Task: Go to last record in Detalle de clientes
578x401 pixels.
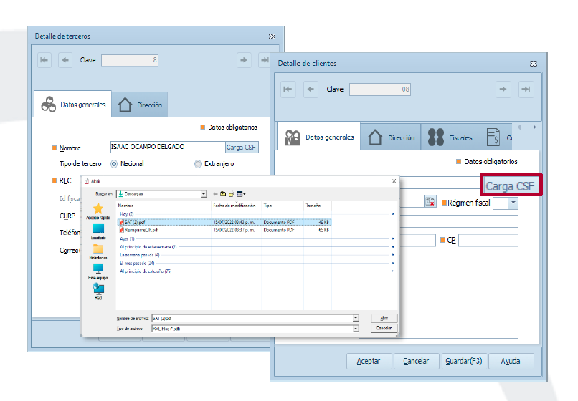Action: pyautogui.click(x=526, y=89)
